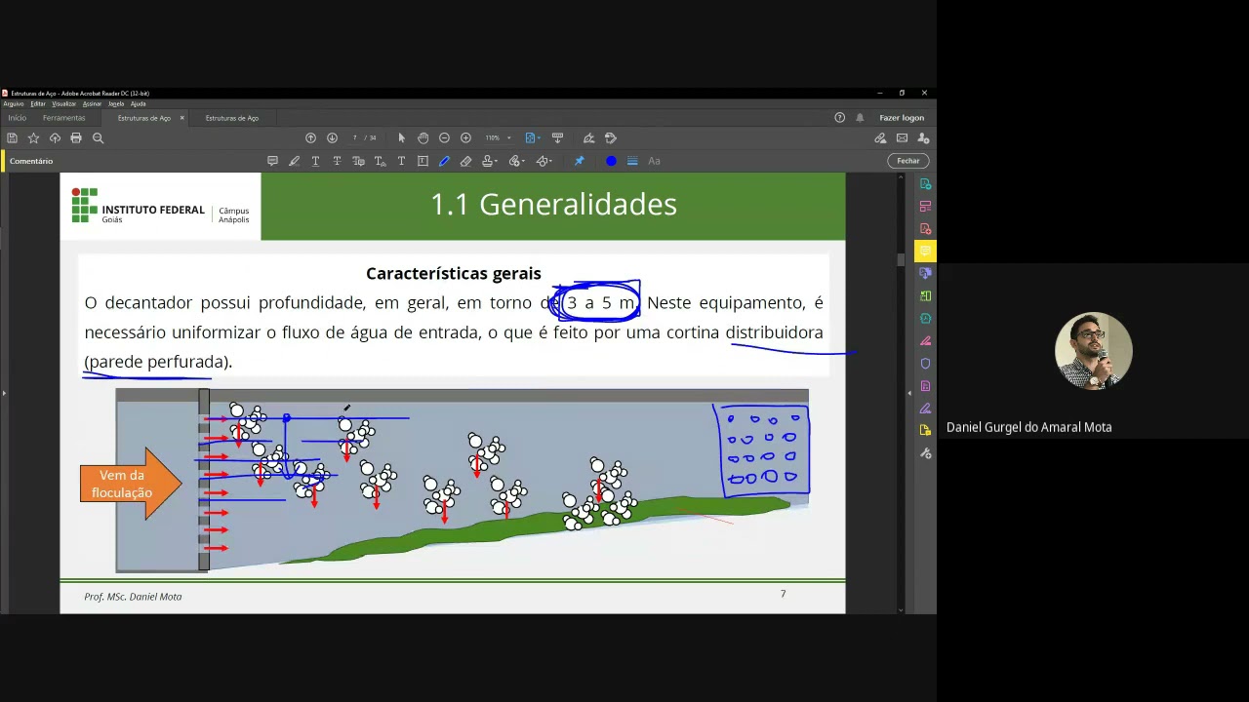Open the Export PDF side tool
Screen dimensions: 1249x702
point(925,183)
